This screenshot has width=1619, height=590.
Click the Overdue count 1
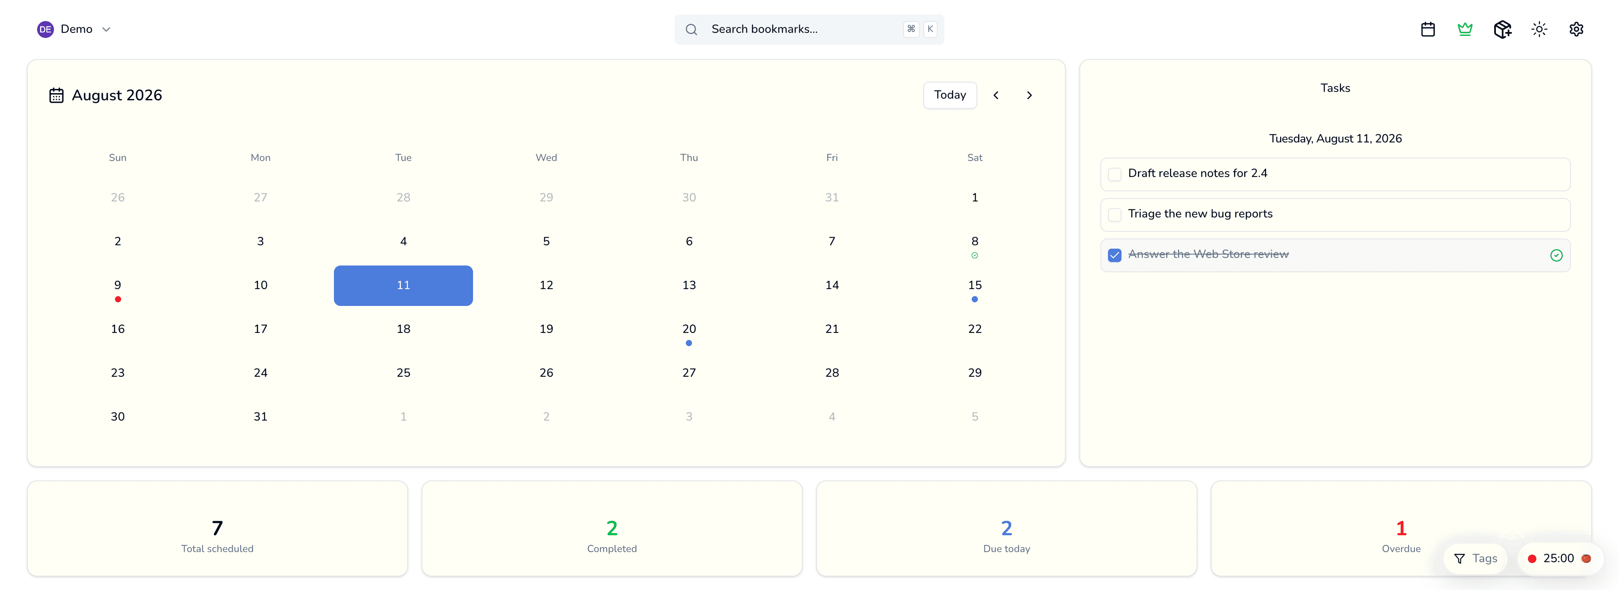1401,528
